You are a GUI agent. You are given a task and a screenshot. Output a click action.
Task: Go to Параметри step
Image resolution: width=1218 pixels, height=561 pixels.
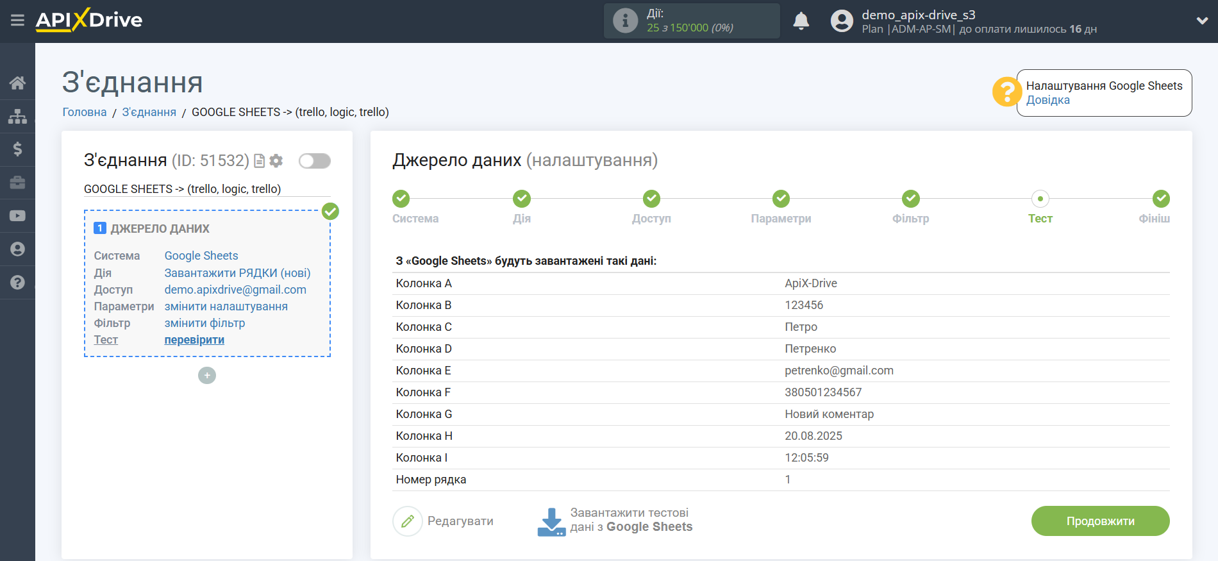pyautogui.click(x=781, y=199)
